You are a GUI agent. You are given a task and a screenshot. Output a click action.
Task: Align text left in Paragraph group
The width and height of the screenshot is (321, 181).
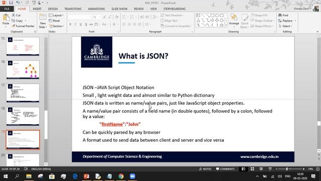coord(124,24)
